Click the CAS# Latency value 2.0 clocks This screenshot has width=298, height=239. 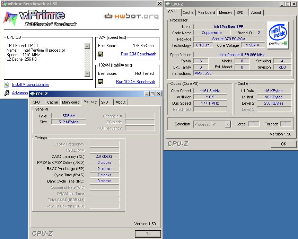pyautogui.click(x=104, y=156)
